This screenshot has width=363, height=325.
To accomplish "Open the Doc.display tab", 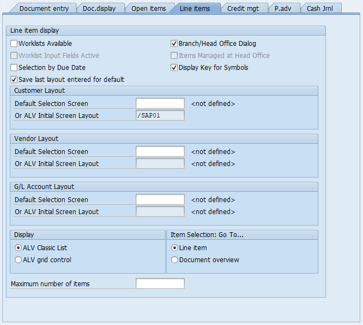I will (99, 9).
